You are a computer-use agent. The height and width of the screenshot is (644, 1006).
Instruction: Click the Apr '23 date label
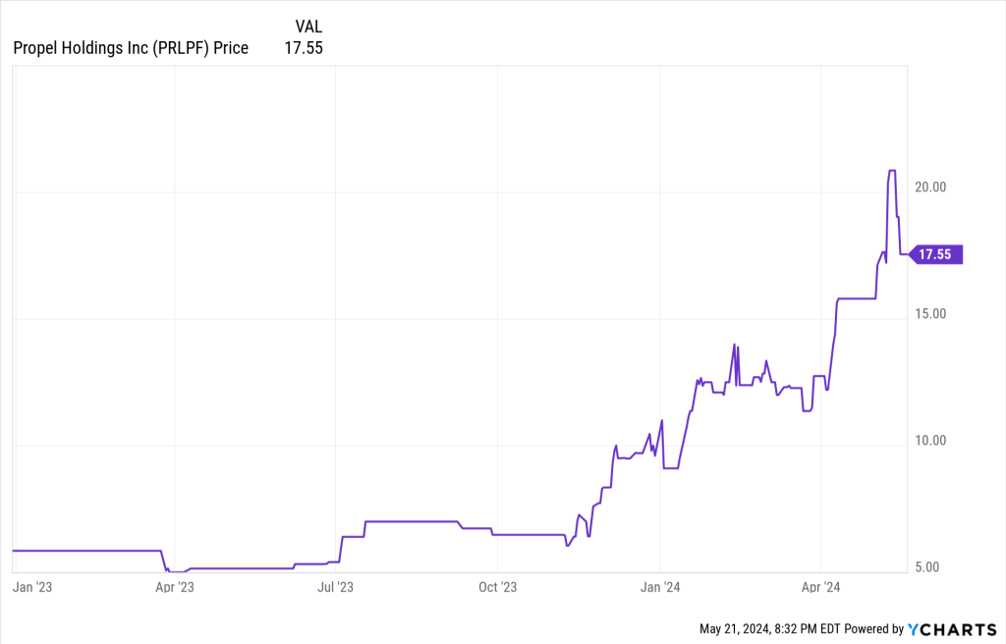[175, 587]
